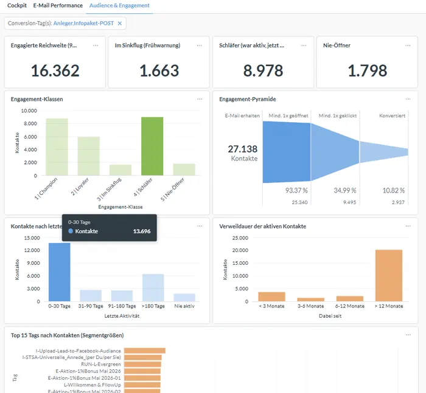This screenshot has height=393, width=426.
Task: Click the L-Willkommen & FllowUp tag label
Action: click(x=93, y=385)
